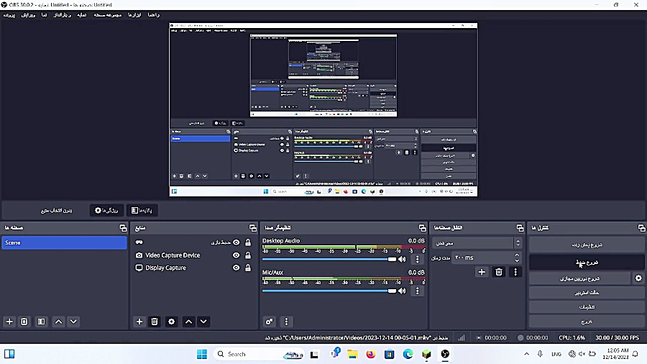Click Start Recording button

587,262
